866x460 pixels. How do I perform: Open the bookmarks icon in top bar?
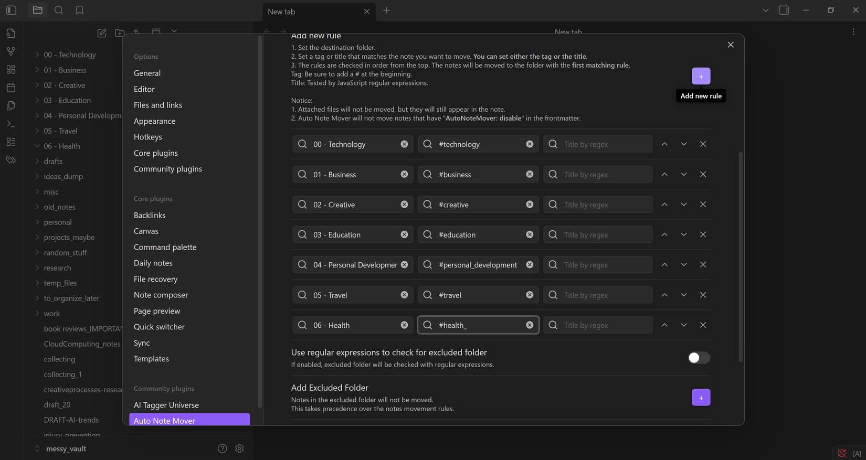click(x=79, y=10)
